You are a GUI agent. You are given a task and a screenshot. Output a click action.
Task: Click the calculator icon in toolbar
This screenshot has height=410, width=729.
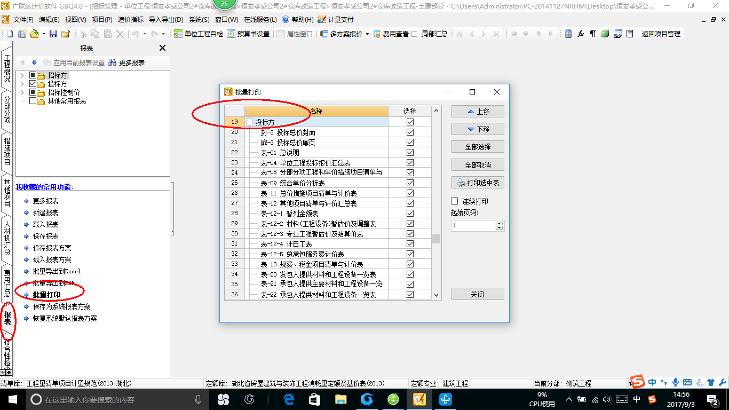pos(568,34)
